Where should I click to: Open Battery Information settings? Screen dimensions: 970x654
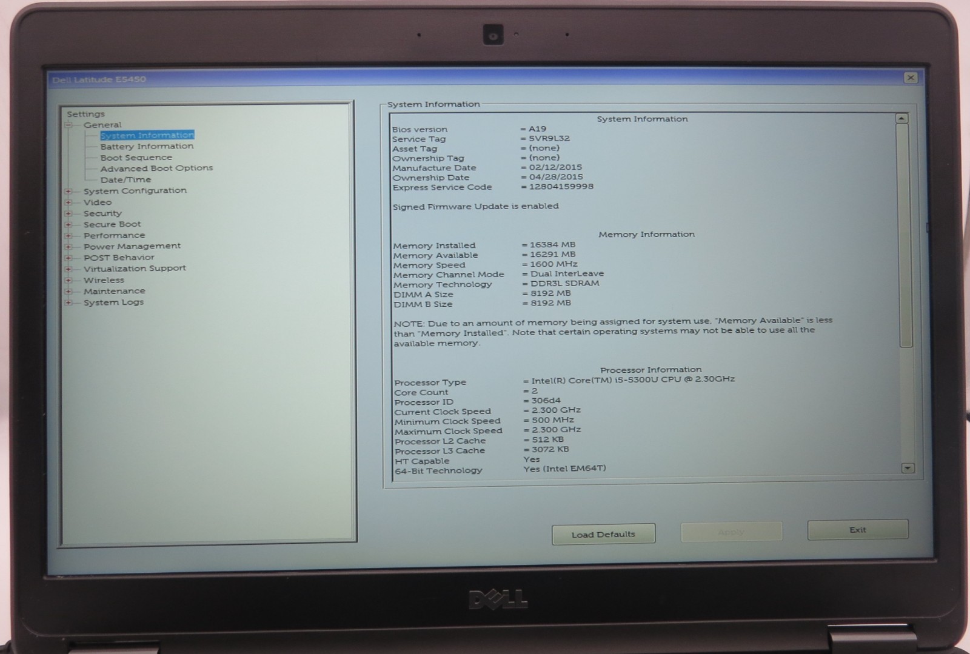click(x=147, y=146)
